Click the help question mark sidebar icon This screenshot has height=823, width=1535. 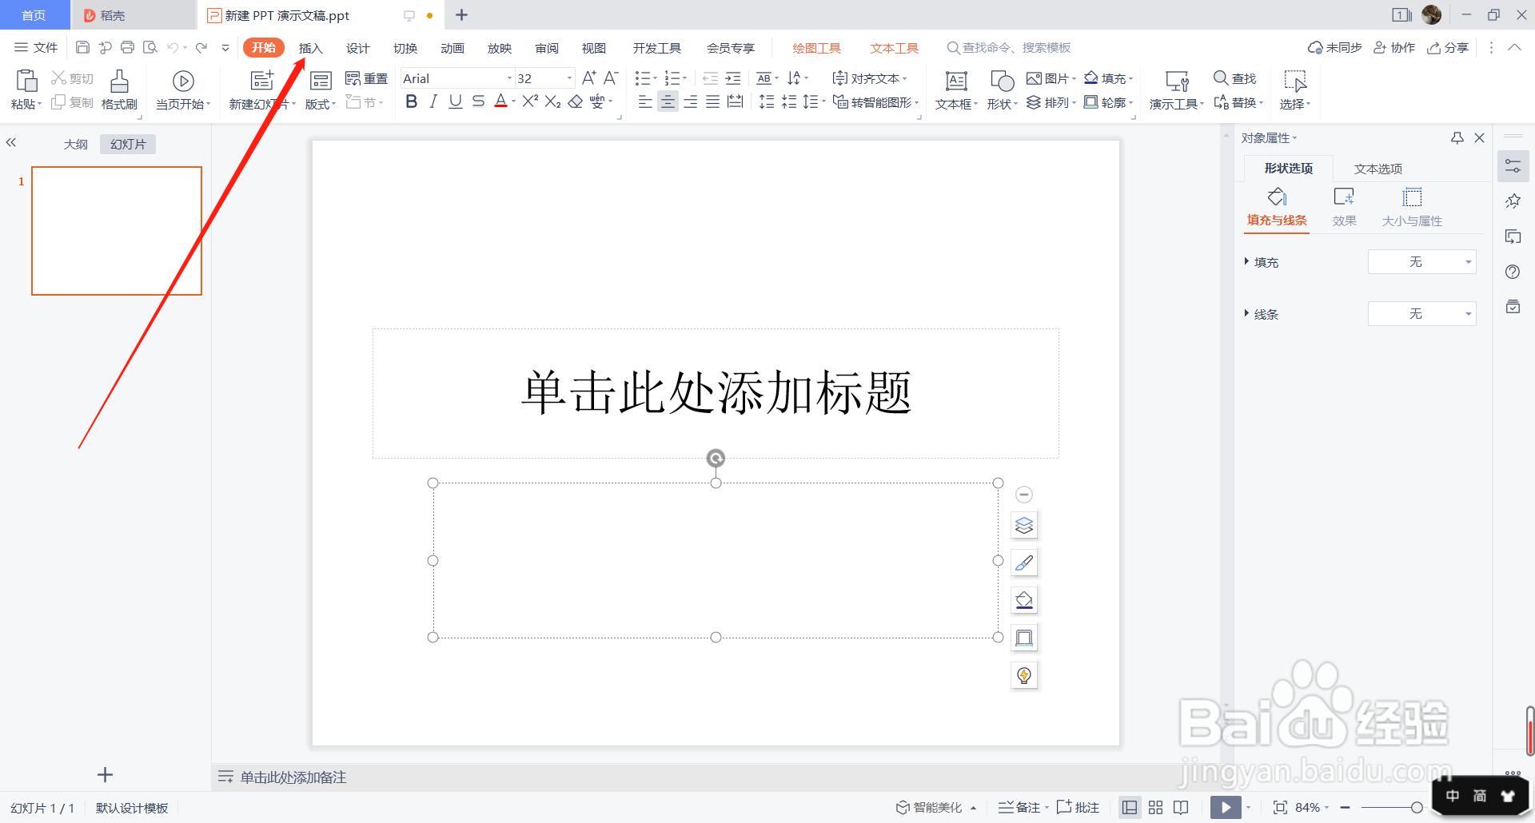point(1513,272)
